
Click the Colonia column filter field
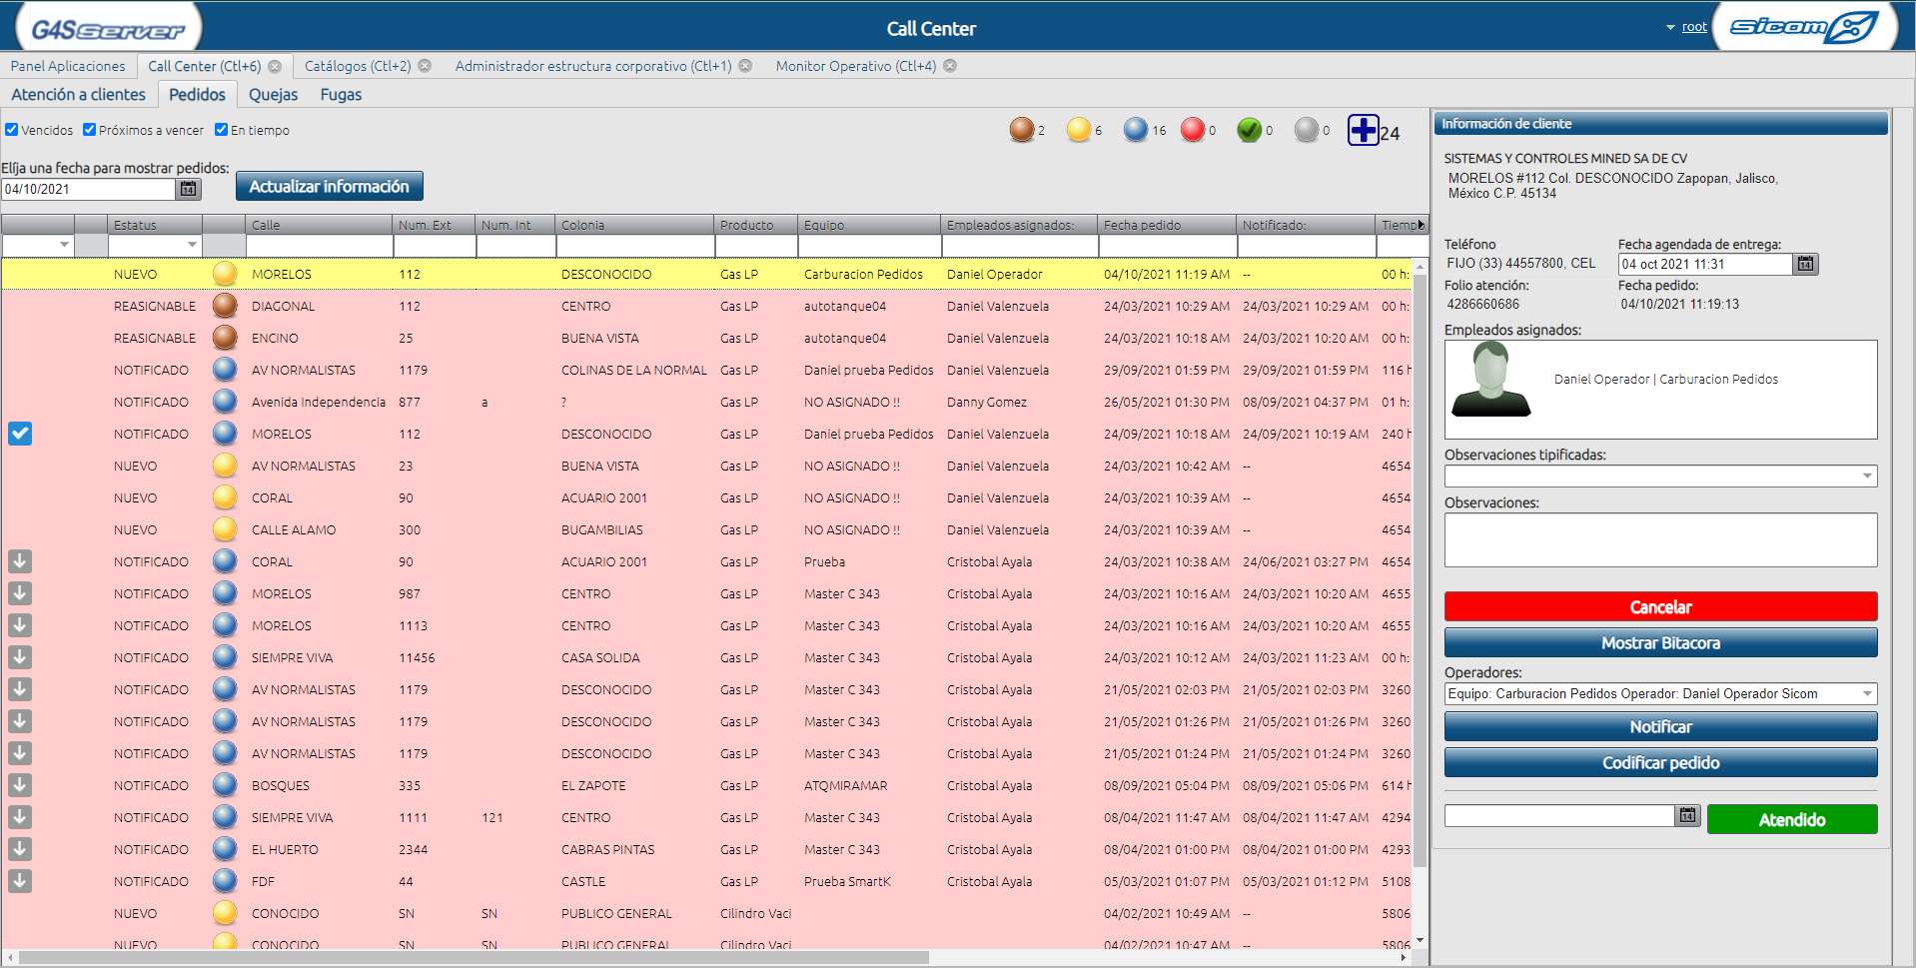635,246
